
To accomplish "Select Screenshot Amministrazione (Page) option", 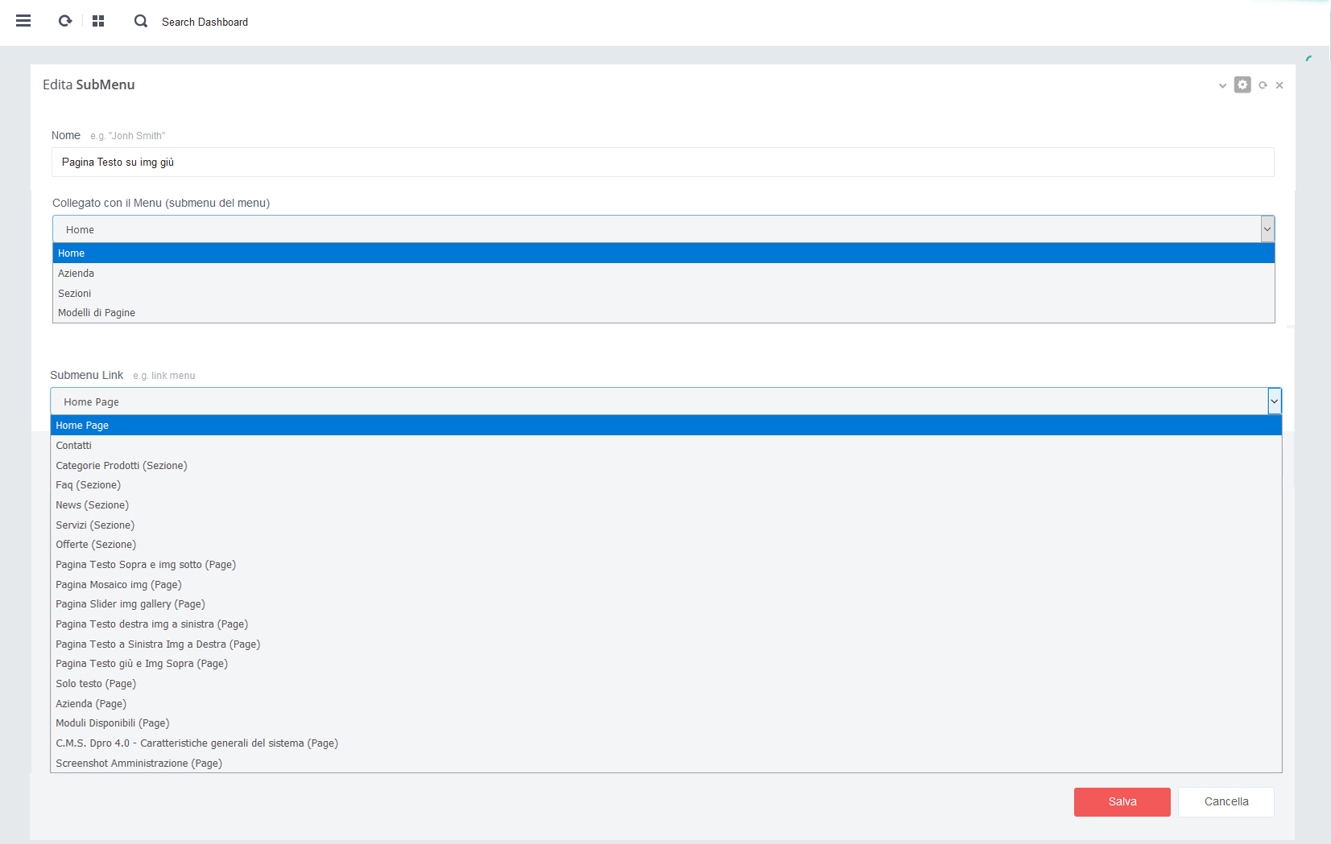I will tap(138, 764).
